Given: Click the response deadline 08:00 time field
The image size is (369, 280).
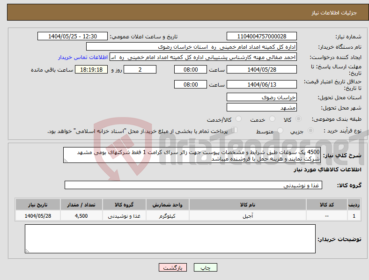Looking at the screenshot, I should coord(191,69).
